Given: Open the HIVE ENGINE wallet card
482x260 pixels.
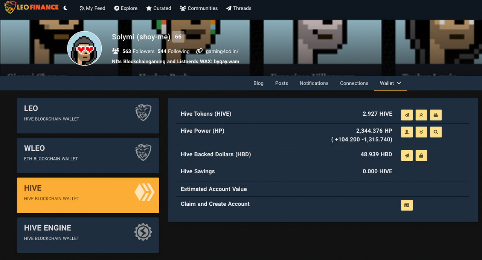Looking at the screenshot, I should tap(88, 235).
